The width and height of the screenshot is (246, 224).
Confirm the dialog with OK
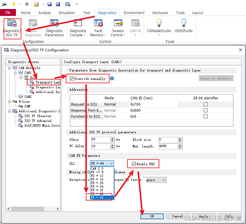152,216
